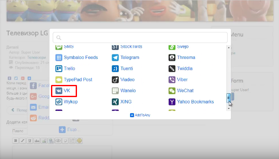279x159 pixels.
Task: Open the Trello share link
Action: point(69,69)
